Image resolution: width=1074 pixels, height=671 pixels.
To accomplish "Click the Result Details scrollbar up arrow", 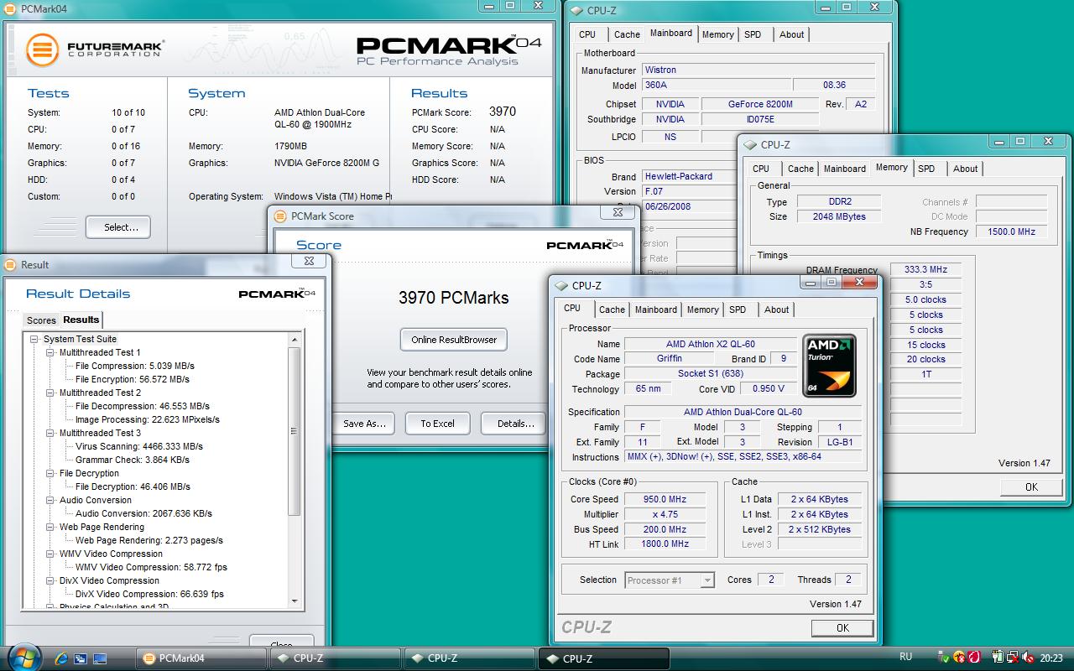I will click(x=295, y=340).
